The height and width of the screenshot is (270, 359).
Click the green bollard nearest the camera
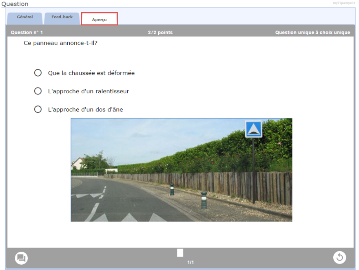click(x=204, y=200)
